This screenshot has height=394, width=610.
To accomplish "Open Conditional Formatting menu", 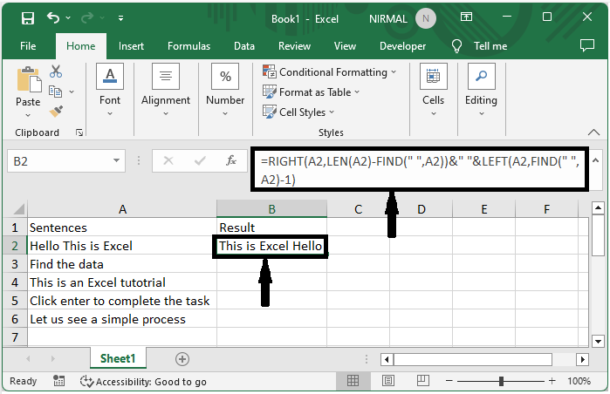I will (x=330, y=71).
